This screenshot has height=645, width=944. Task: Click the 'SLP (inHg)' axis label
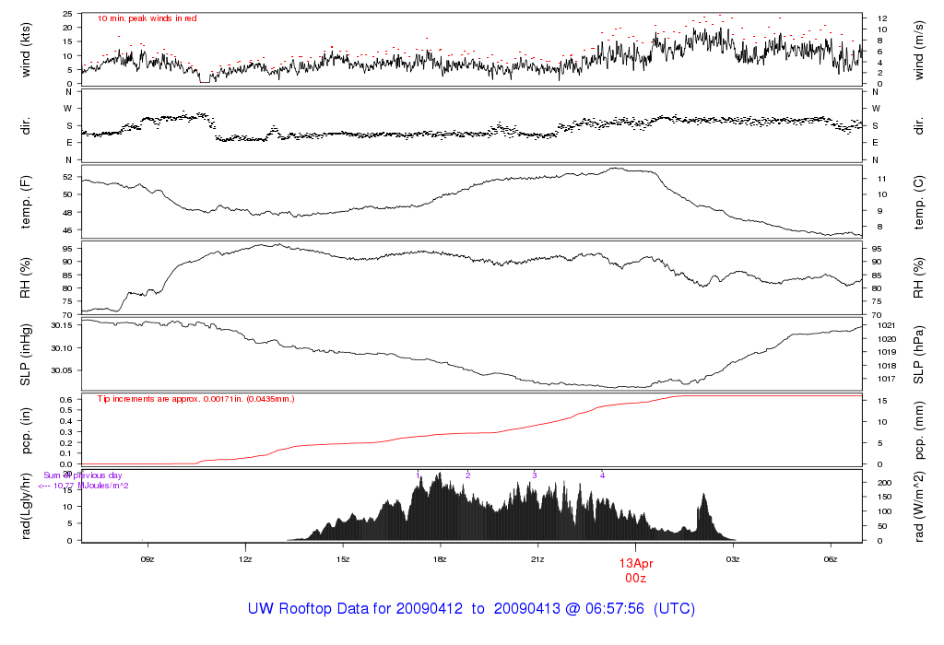[x=25, y=355]
